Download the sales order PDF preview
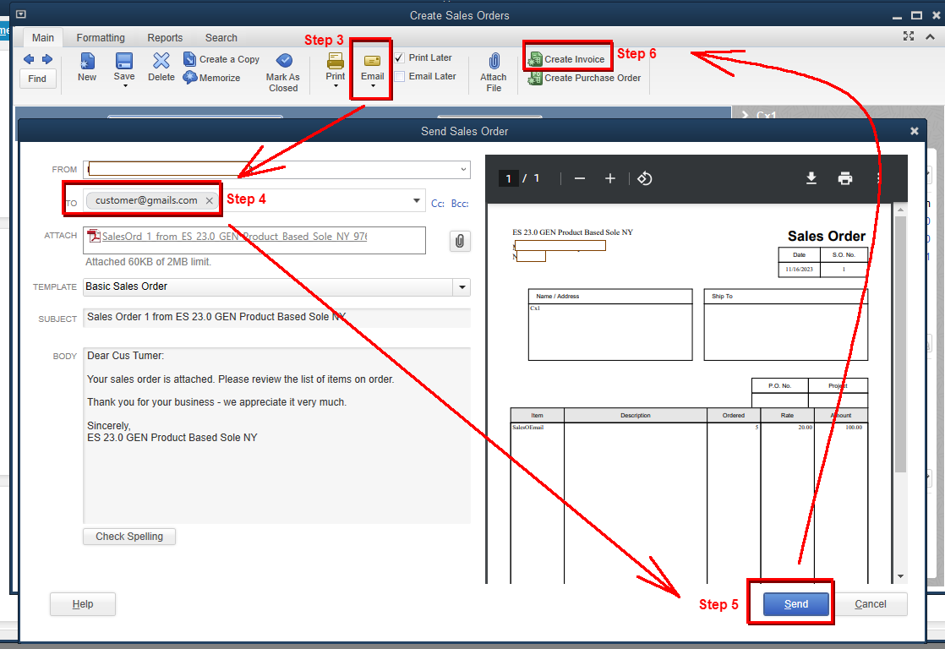The height and width of the screenshot is (649, 945). [x=811, y=178]
